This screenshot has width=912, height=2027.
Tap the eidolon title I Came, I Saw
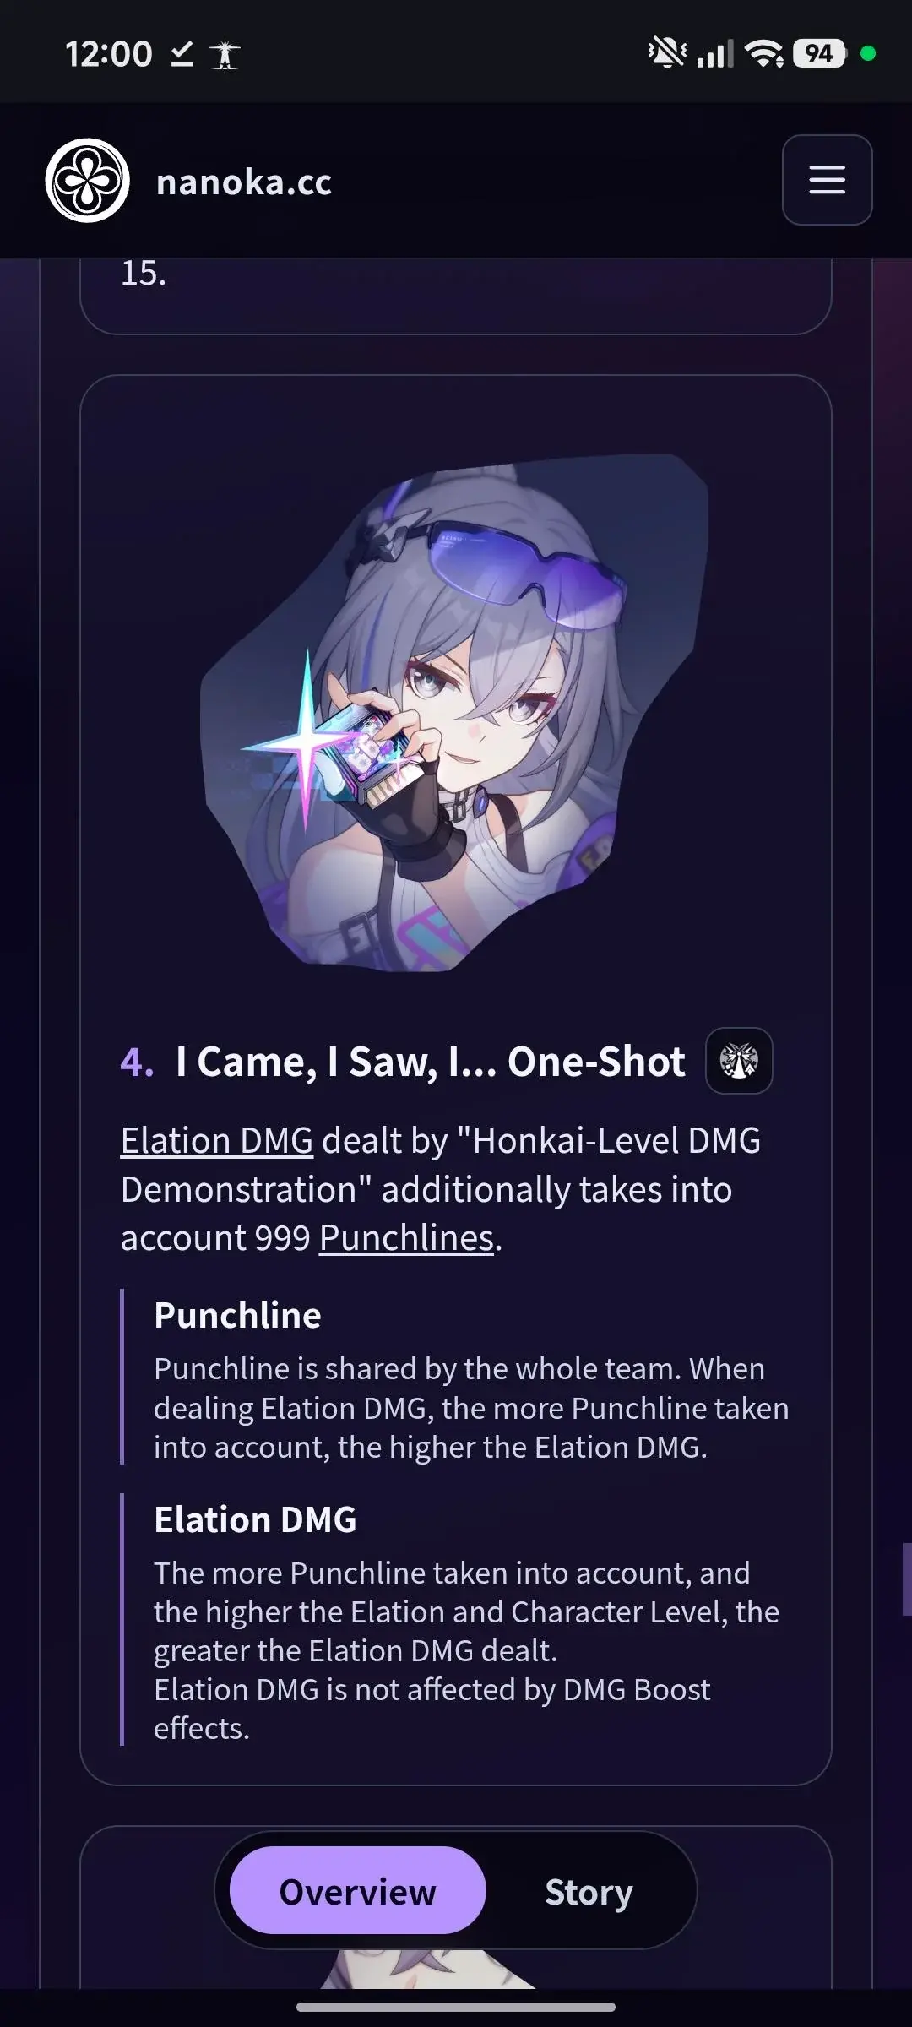(x=431, y=1061)
